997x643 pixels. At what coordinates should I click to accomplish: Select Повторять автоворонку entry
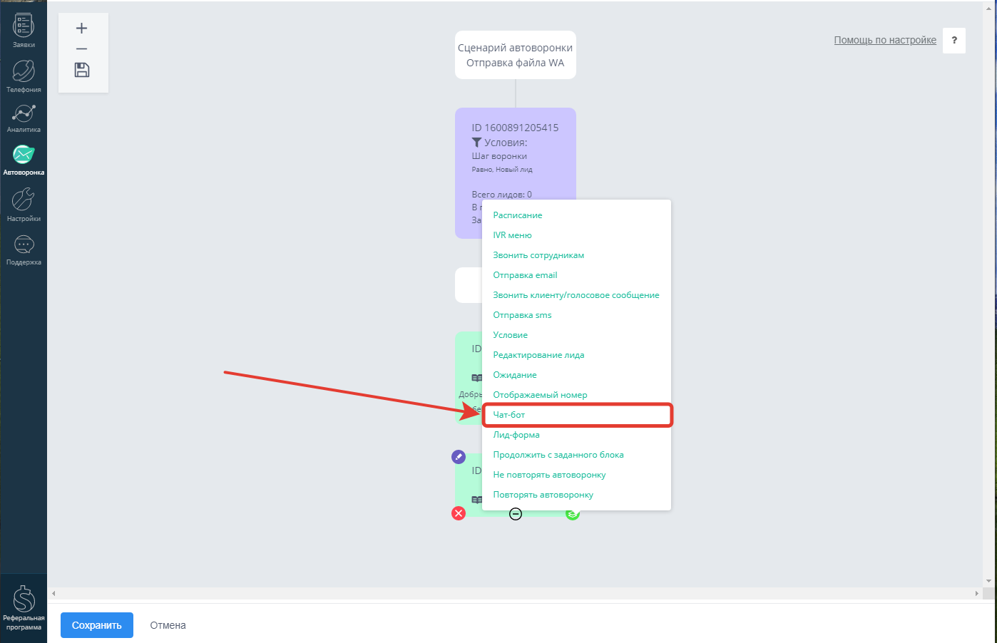(x=543, y=495)
